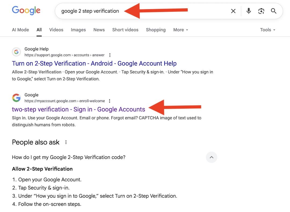Start voice search with the microphone
This screenshot has width=290, height=212.
tap(249, 11)
